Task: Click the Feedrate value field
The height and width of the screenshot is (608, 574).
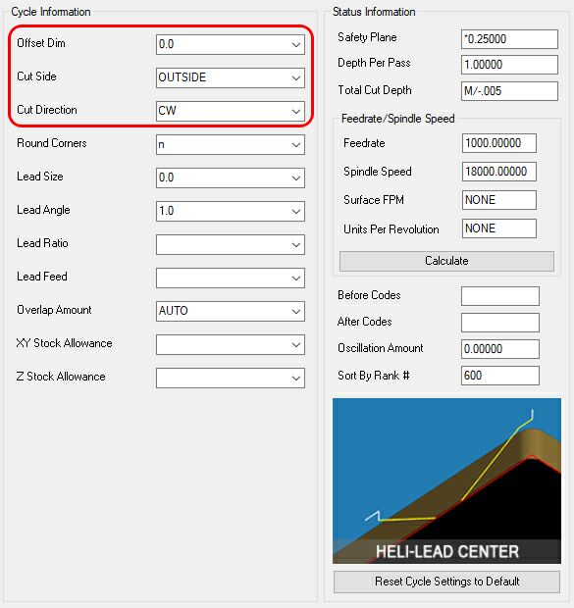Action: coord(499,143)
